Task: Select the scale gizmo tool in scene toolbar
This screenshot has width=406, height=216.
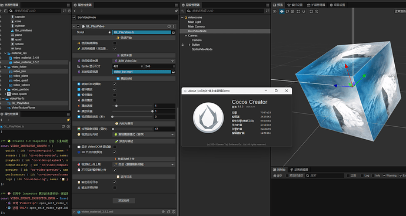Action: pos(292,11)
